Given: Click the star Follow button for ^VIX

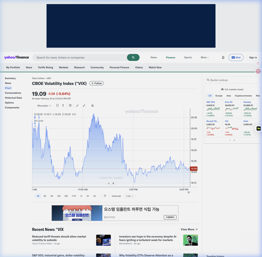Looking at the screenshot, I should click(96, 83).
